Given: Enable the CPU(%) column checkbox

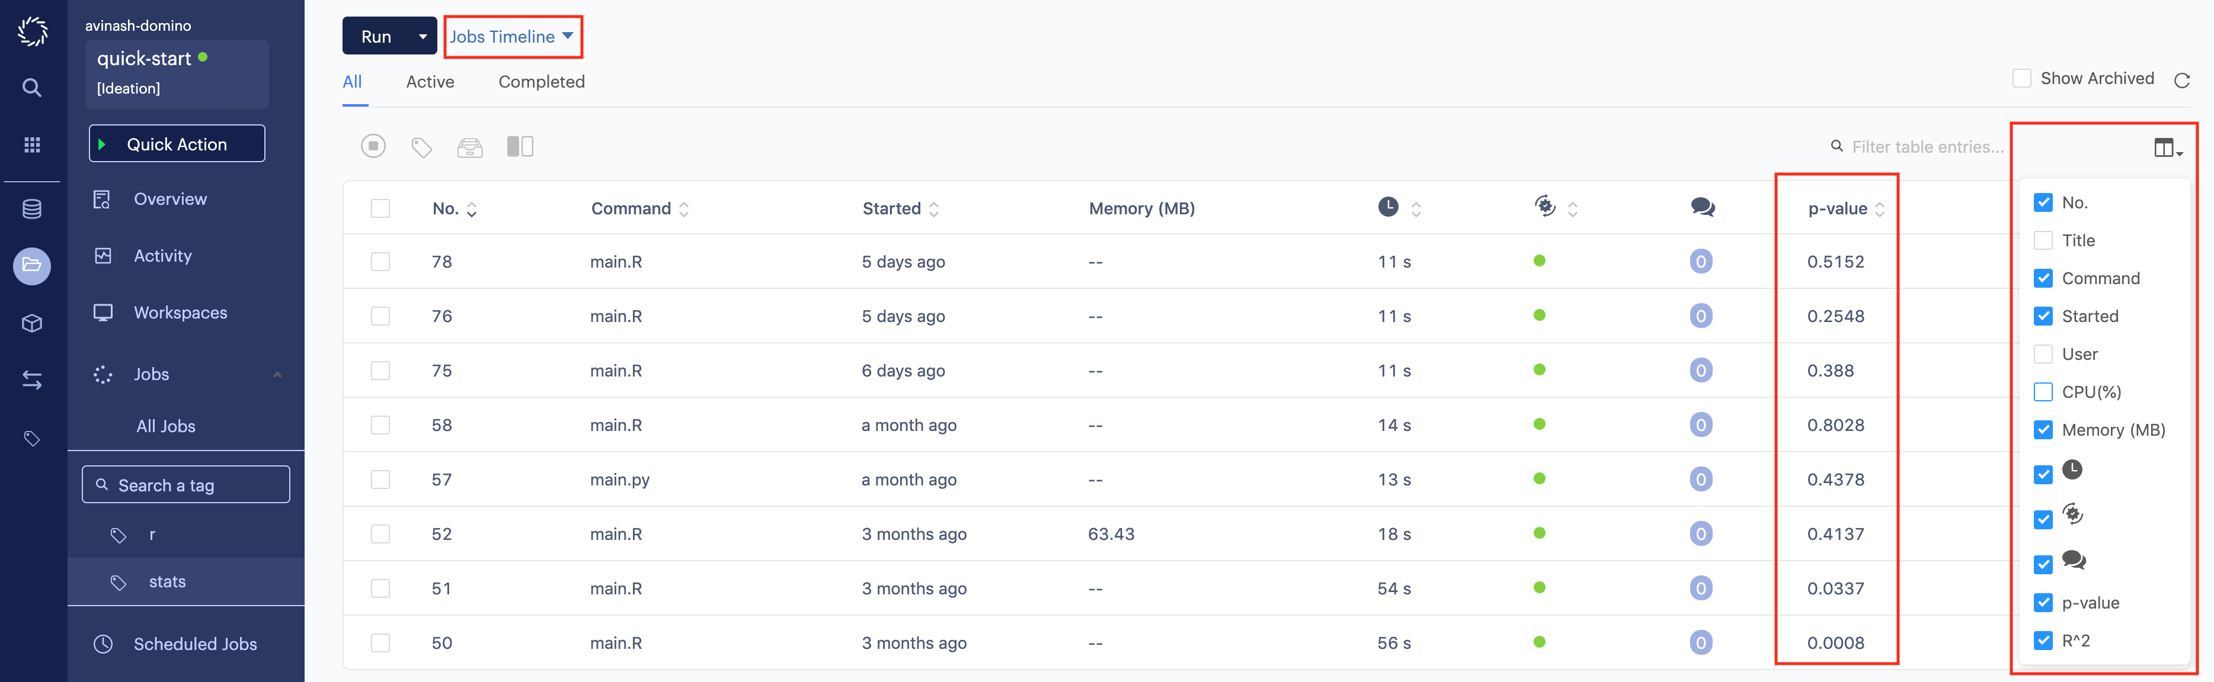Looking at the screenshot, I should 2043,392.
